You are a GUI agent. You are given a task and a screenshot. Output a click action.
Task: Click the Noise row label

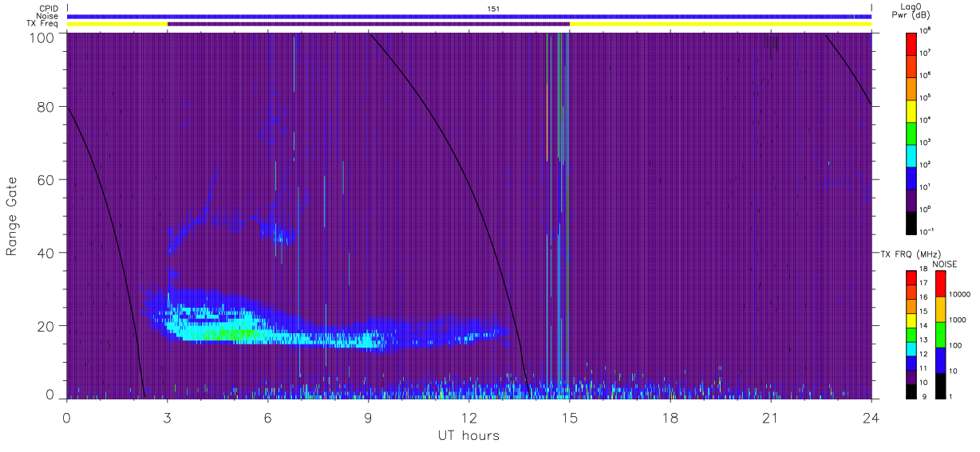(46, 16)
